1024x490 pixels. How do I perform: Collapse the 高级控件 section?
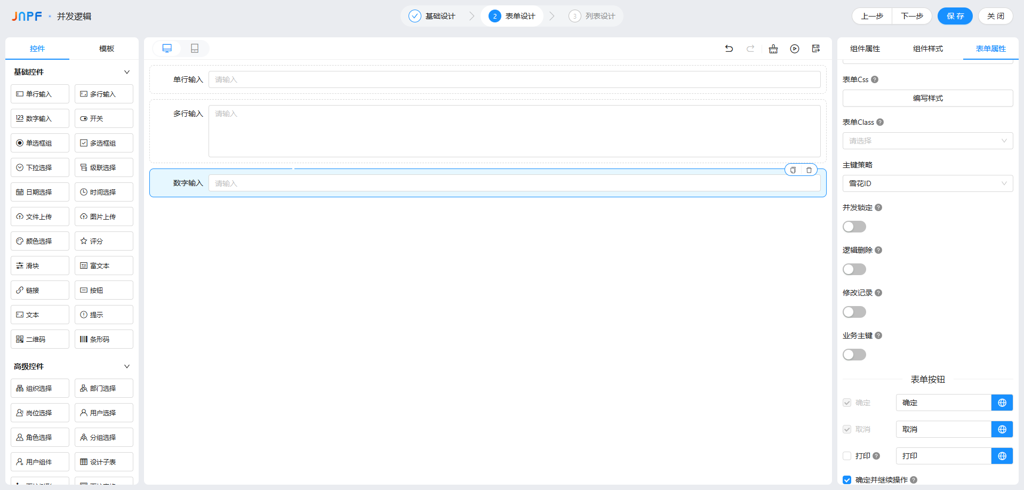tap(127, 366)
